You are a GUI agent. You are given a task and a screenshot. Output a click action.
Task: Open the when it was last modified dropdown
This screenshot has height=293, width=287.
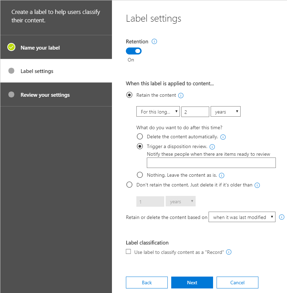pyautogui.click(x=242, y=217)
